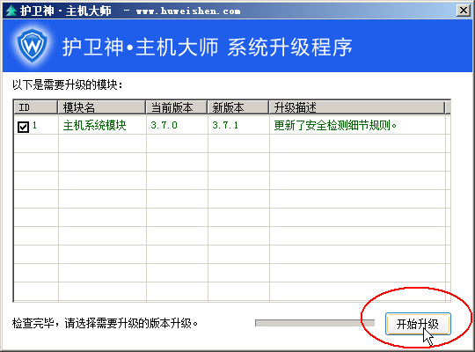
Task: Click the blue shield W logo
Action: (x=33, y=46)
